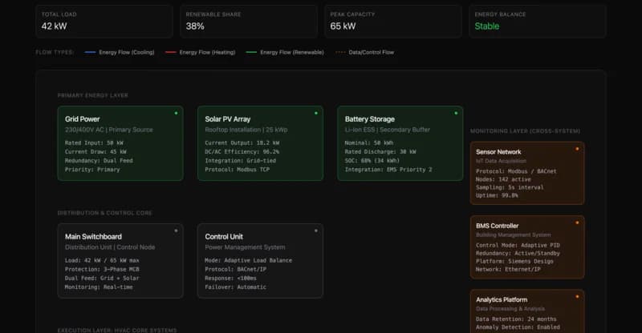Toggle the Data/Control Flow legend item

point(365,52)
